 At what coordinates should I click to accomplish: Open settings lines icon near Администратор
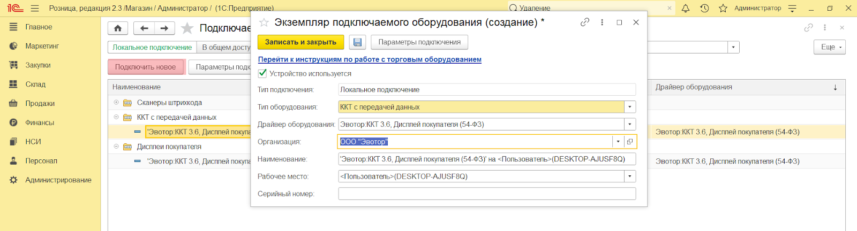coord(792,8)
